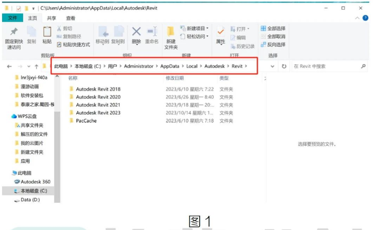Click 复制路径 (Copy path)
This screenshot has width=378, height=230.
tap(69, 36)
